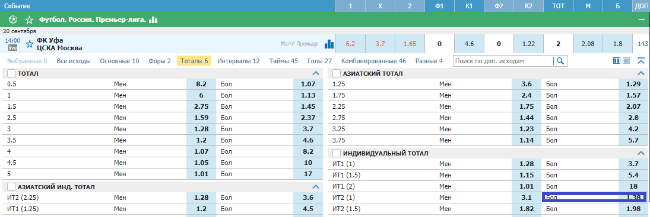Open the Комбинированные 46 tab
Viewport: 650px width, 217px height.
(x=373, y=61)
